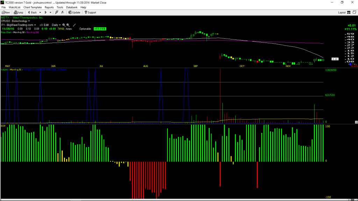Image resolution: width=358 pixels, height=201 pixels.
Task: Click the second zoom magnifier icon
Action: coord(68,25)
